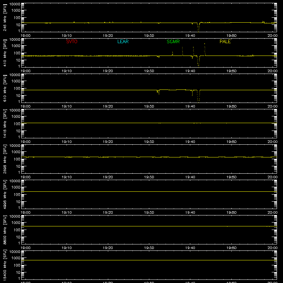This screenshot has height=283, width=283.
Task: Click the 100 y-axis value on 610 MHz panel
Action: pos(17,88)
